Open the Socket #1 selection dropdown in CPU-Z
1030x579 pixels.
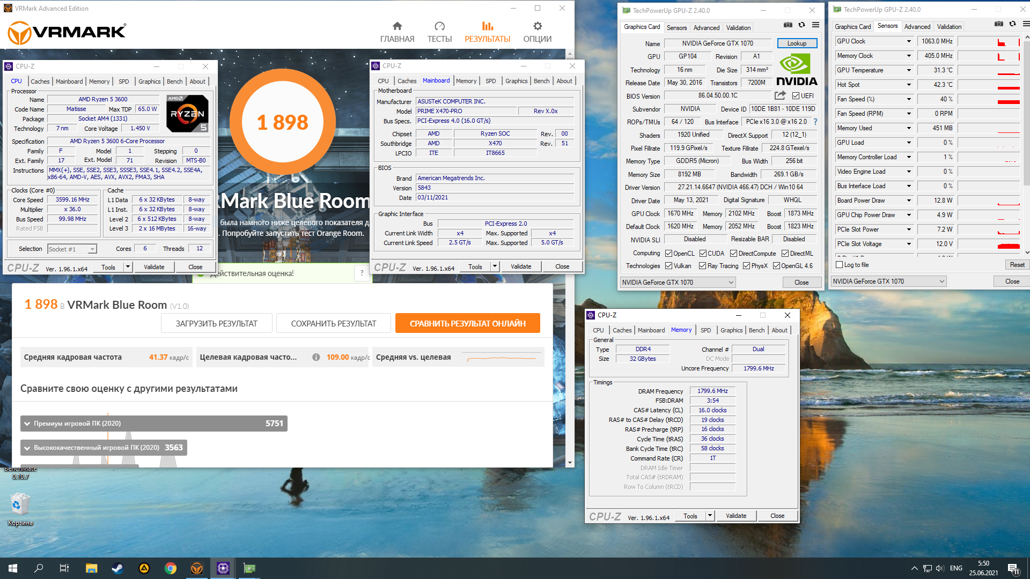[x=72, y=249]
